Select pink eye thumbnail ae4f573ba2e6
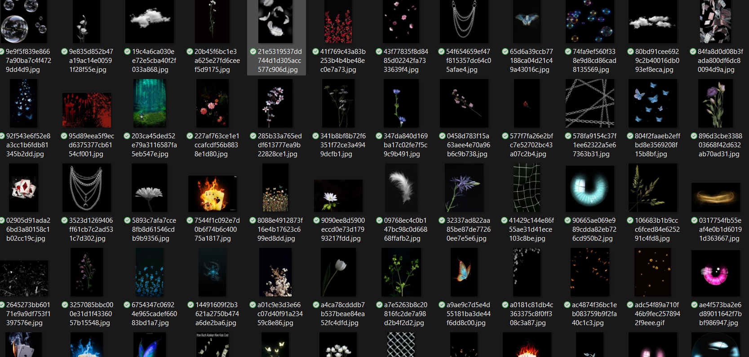 tap(716, 273)
